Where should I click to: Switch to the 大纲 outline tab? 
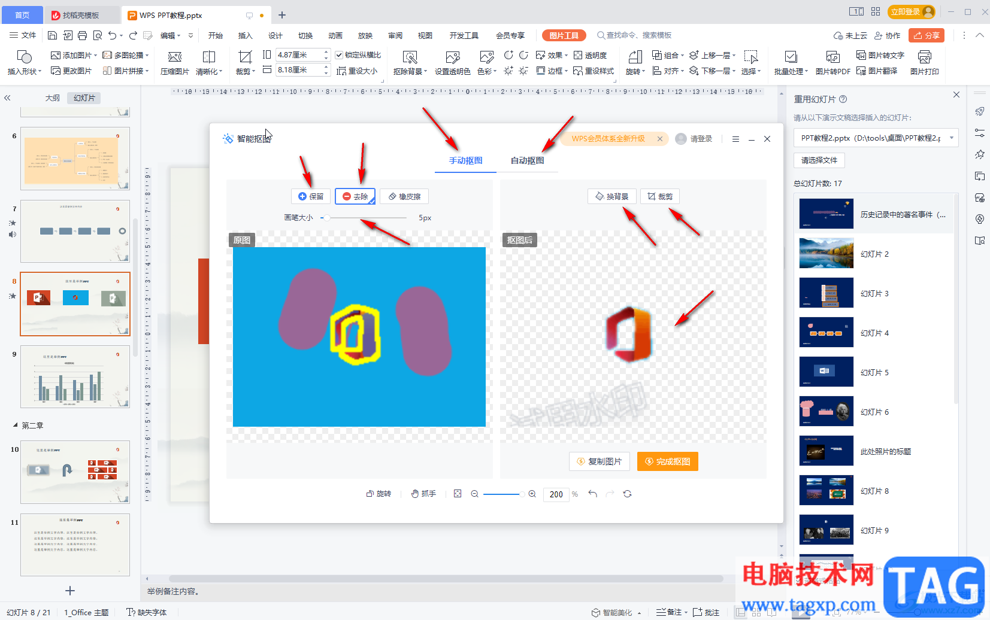coord(53,98)
